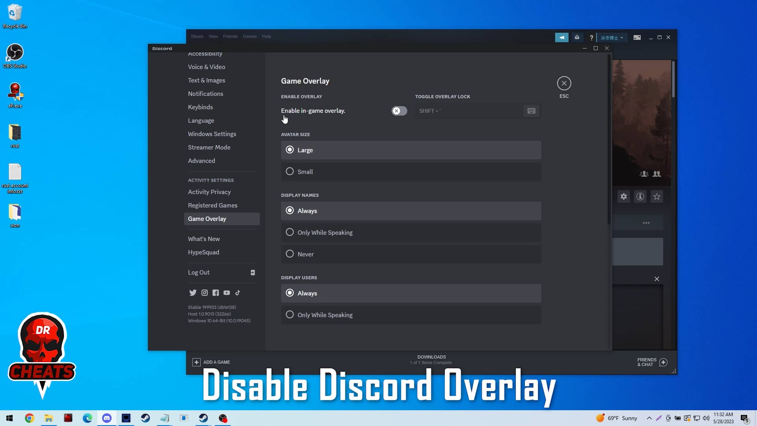This screenshot has height=426, width=757.
Task: Open Discord's TikTok icon
Action: 238,293
